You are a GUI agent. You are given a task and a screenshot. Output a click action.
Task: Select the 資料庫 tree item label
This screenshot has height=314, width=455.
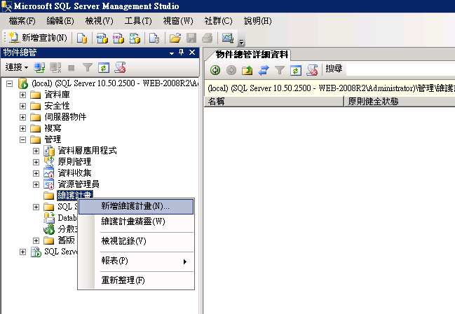[x=57, y=95]
